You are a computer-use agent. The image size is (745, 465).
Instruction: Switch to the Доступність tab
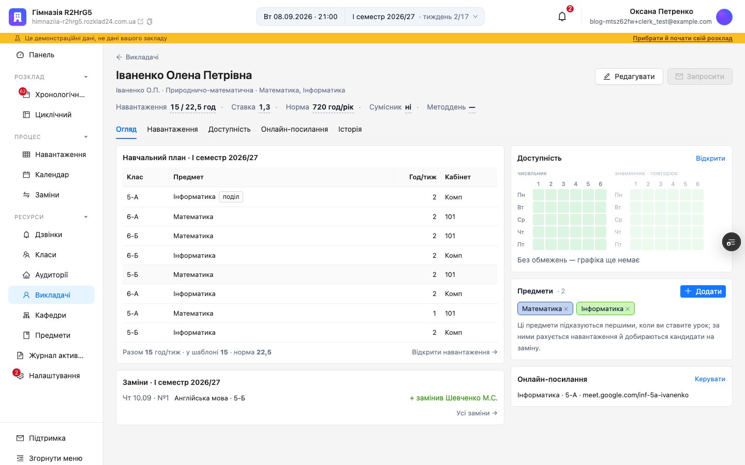point(229,129)
